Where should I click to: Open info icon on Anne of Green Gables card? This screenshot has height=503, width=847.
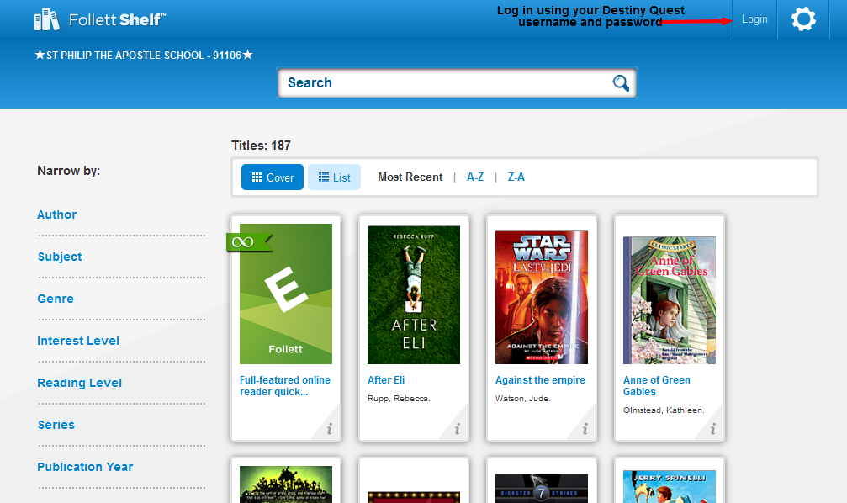(x=712, y=429)
